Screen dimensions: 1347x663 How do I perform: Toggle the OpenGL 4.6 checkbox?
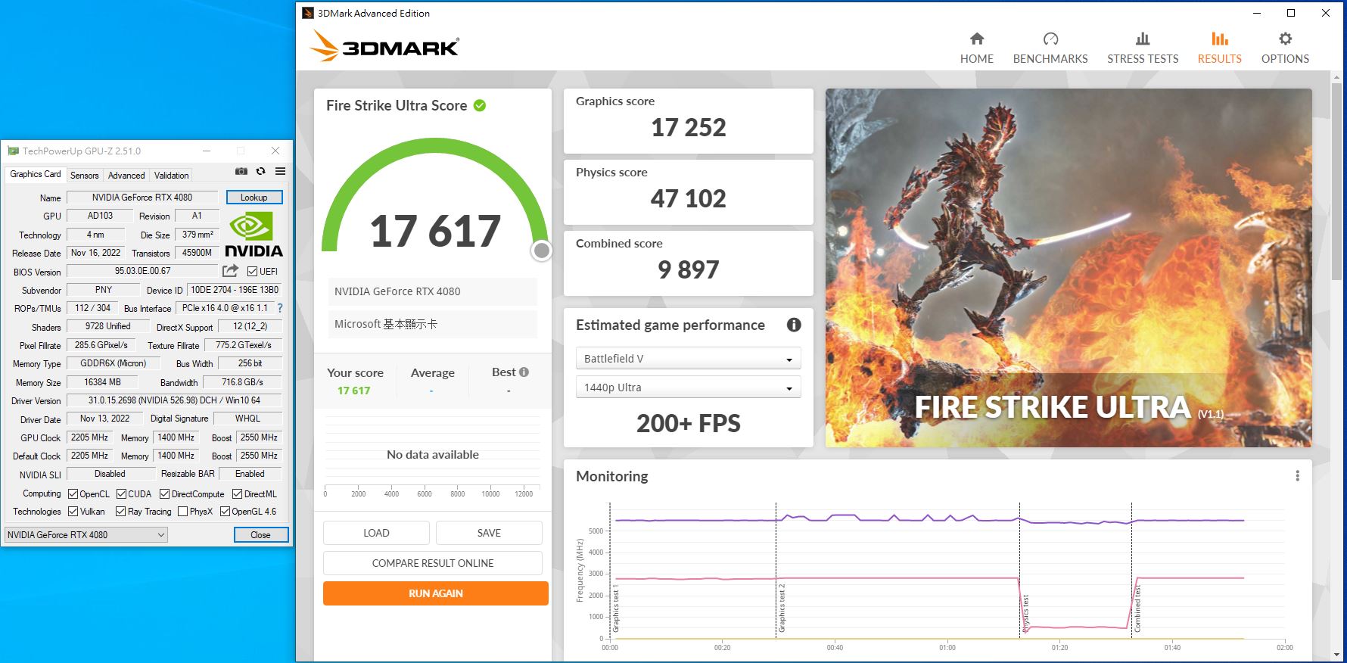click(x=226, y=512)
